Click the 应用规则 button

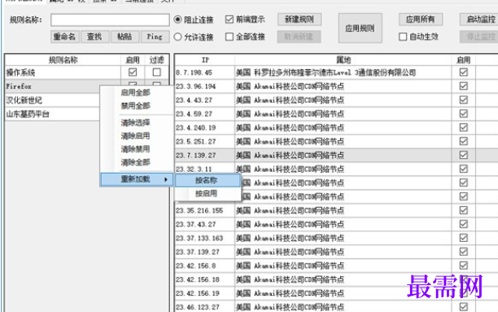pos(360,28)
